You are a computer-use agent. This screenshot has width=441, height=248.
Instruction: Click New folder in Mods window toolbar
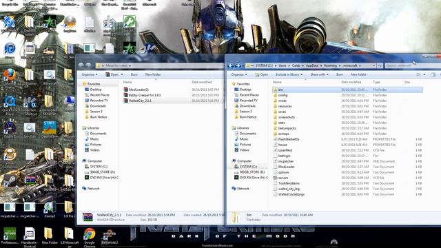pyautogui.click(x=153, y=74)
